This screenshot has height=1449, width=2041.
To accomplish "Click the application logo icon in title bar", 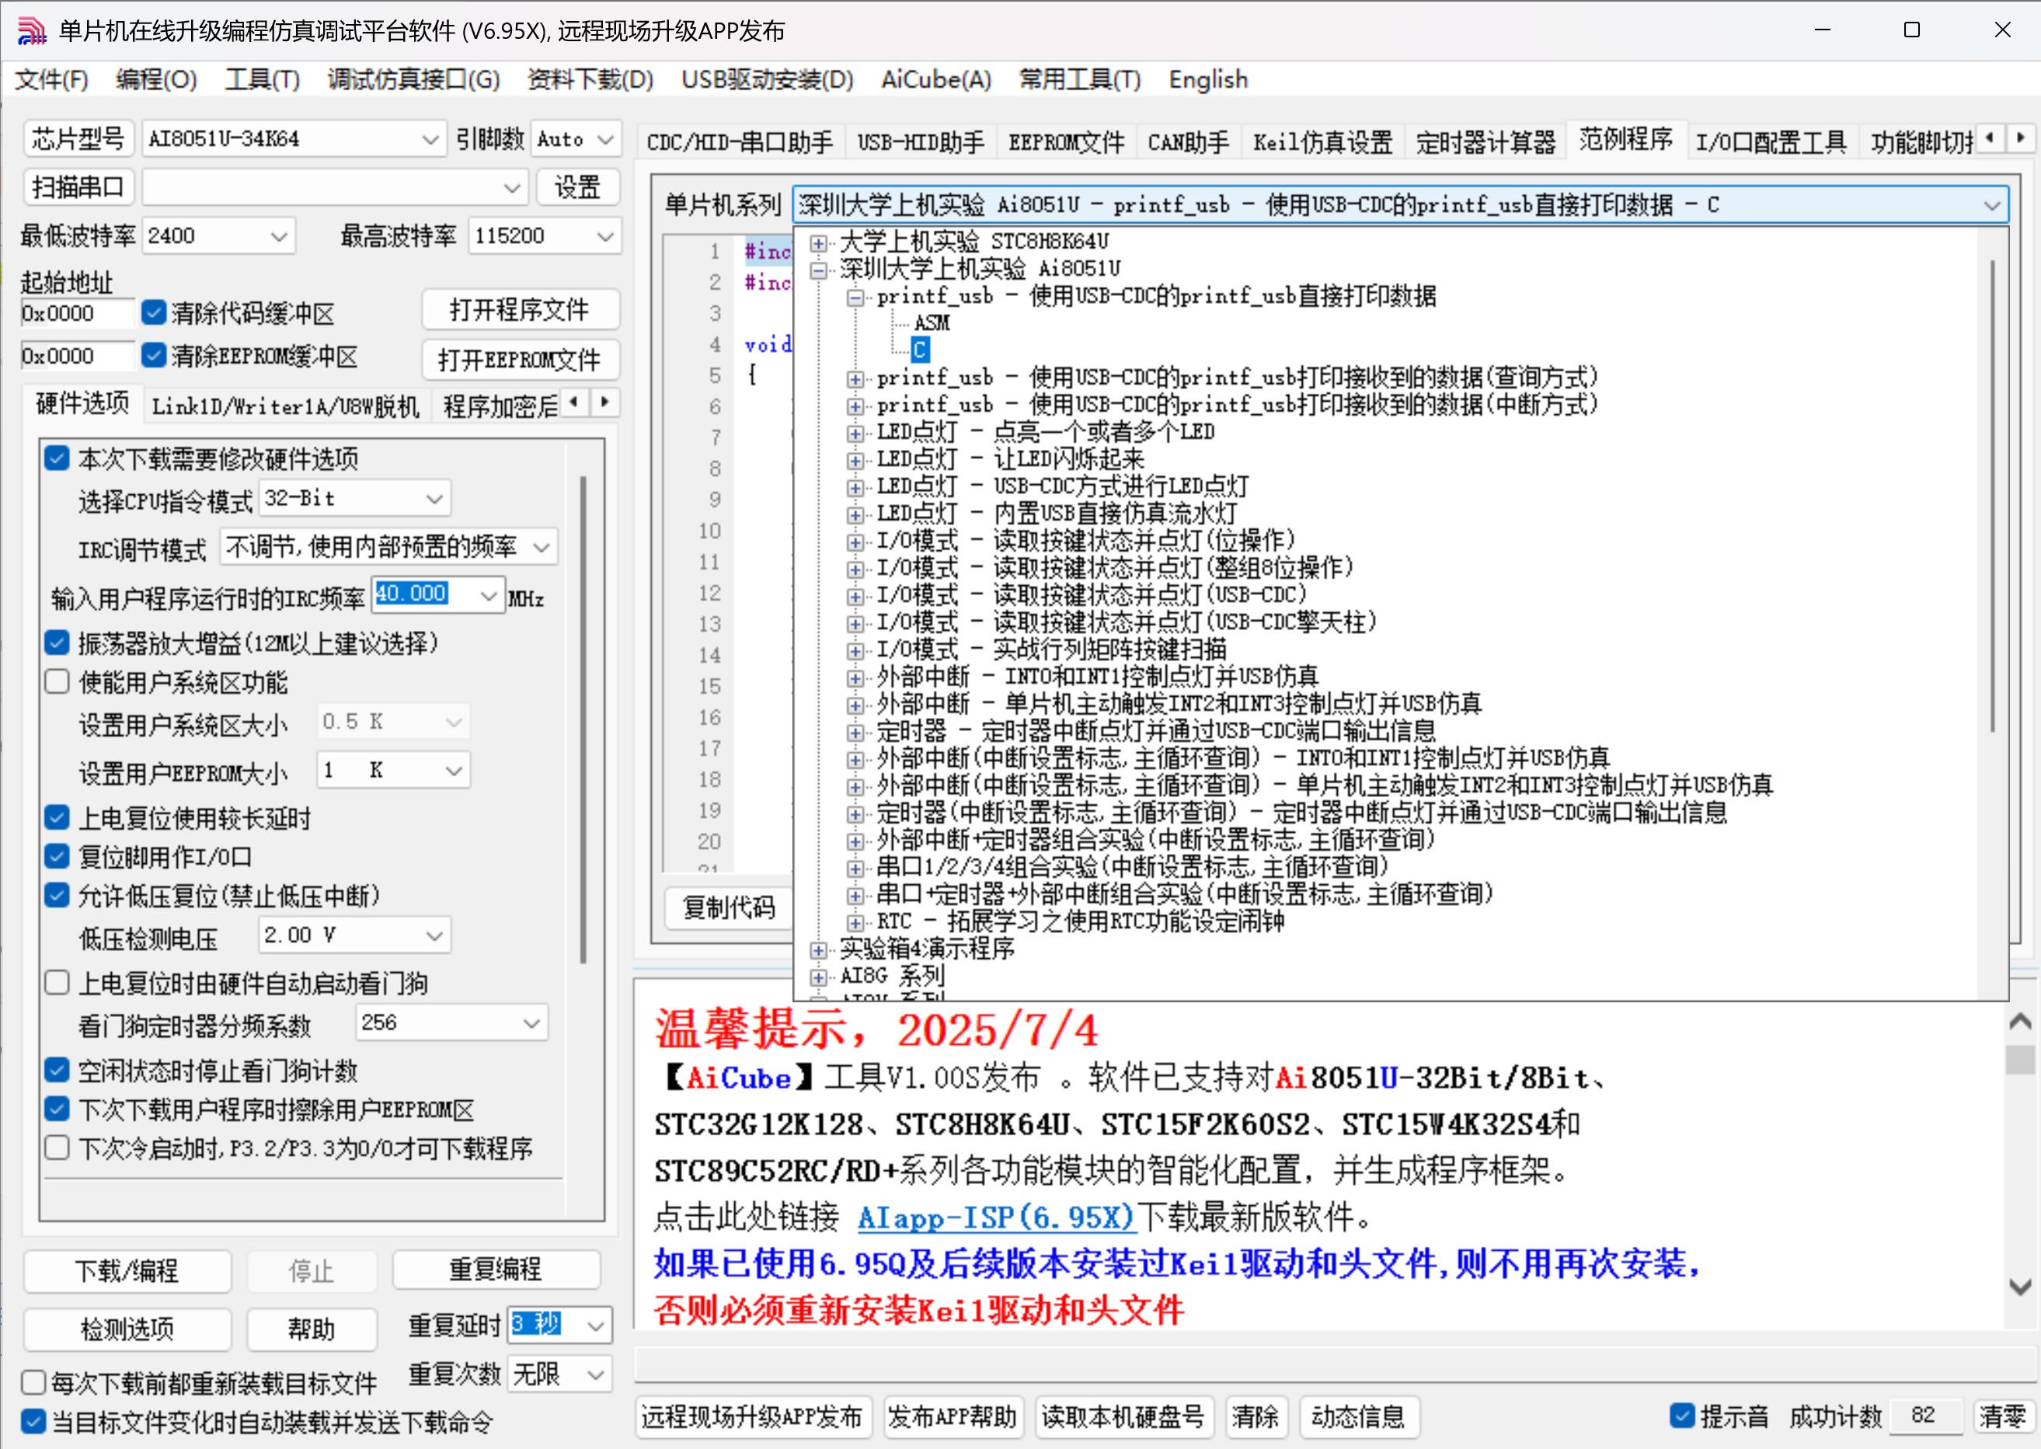I will (32, 30).
